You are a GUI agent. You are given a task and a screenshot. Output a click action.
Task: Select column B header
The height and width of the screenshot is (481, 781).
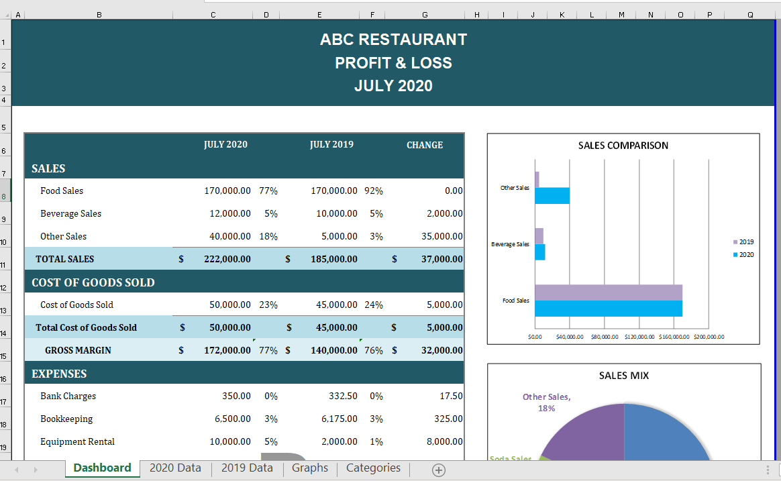coord(99,15)
